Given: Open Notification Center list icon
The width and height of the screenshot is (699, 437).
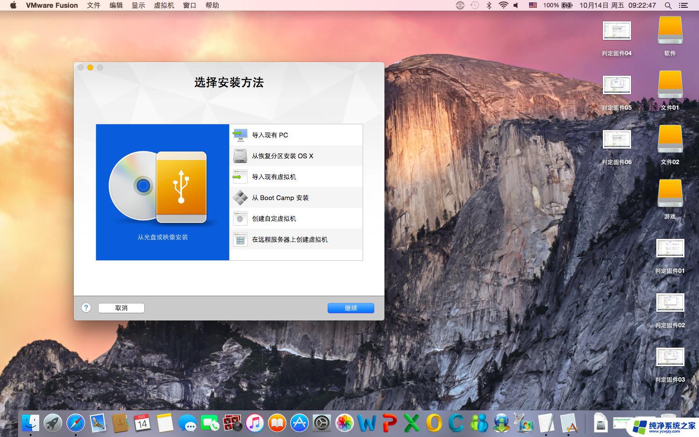Looking at the screenshot, I should coord(683,5).
